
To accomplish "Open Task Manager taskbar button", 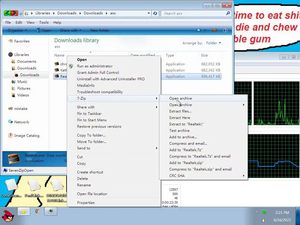I will (50, 212).
